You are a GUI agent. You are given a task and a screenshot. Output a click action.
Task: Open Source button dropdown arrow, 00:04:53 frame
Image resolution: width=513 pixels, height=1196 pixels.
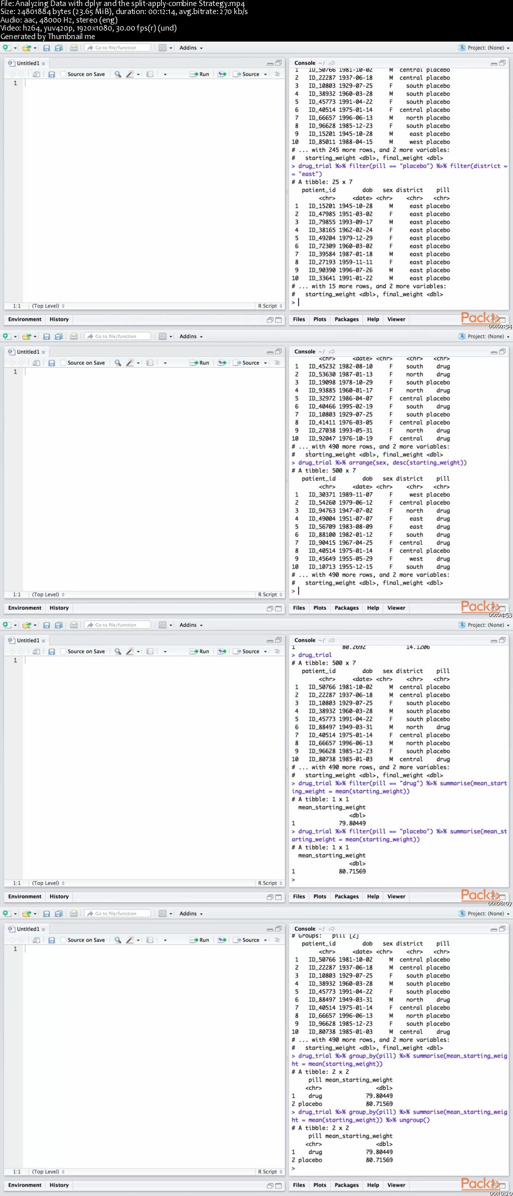(x=266, y=363)
